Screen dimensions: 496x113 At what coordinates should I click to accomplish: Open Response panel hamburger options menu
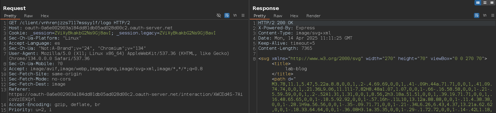coord(493,16)
